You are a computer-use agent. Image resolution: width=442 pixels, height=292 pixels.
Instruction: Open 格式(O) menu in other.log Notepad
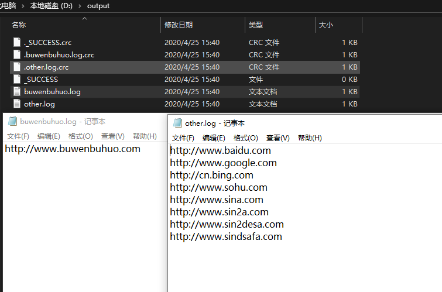(245, 138)
